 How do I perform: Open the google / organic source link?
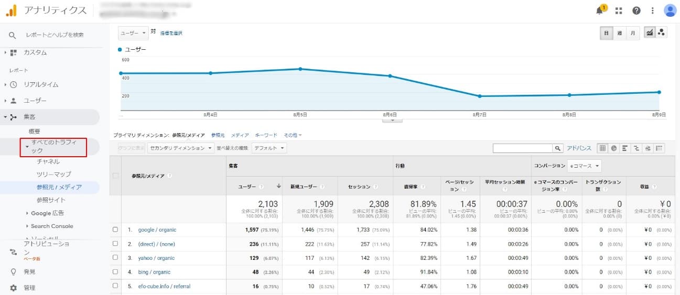tap(157, 230)
